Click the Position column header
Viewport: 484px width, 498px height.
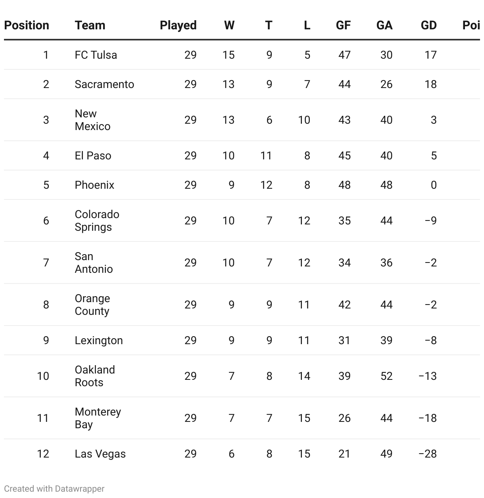pos(27,25)
